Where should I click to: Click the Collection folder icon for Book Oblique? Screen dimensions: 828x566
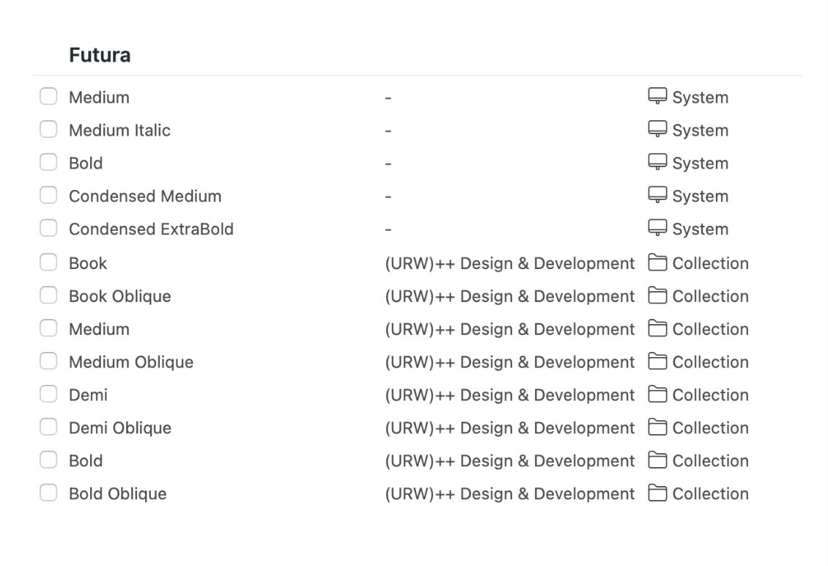pyautogui.click(x=657, y=295)
